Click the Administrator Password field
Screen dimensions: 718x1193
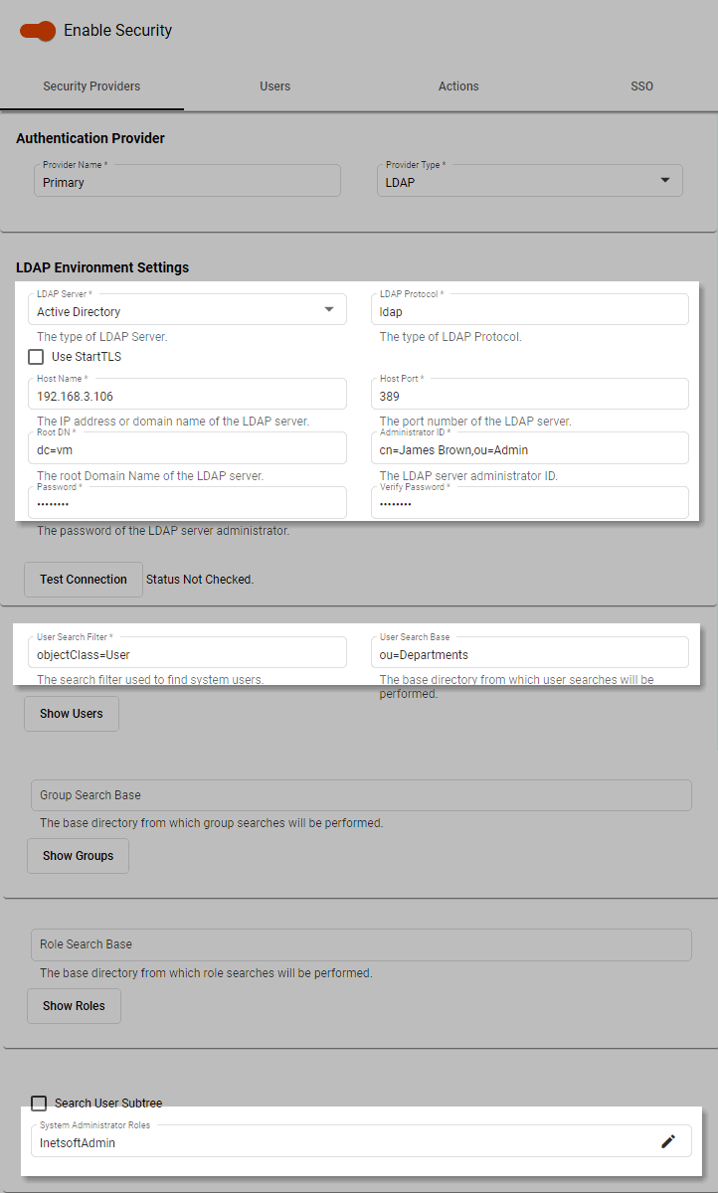pyautogui.click(x=187, y=502)
